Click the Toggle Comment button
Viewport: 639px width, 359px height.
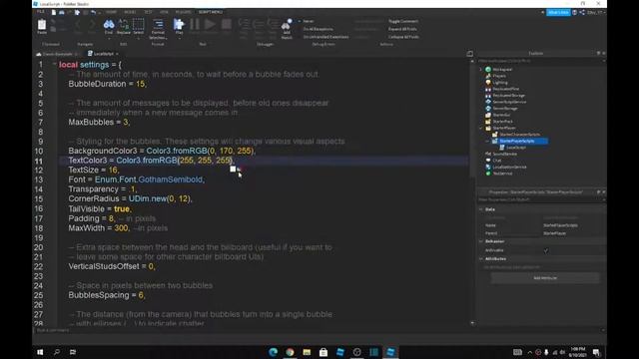pyautogui.click(x=403, y=21)
